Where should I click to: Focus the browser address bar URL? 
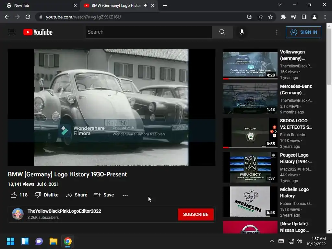click(83, 17)
